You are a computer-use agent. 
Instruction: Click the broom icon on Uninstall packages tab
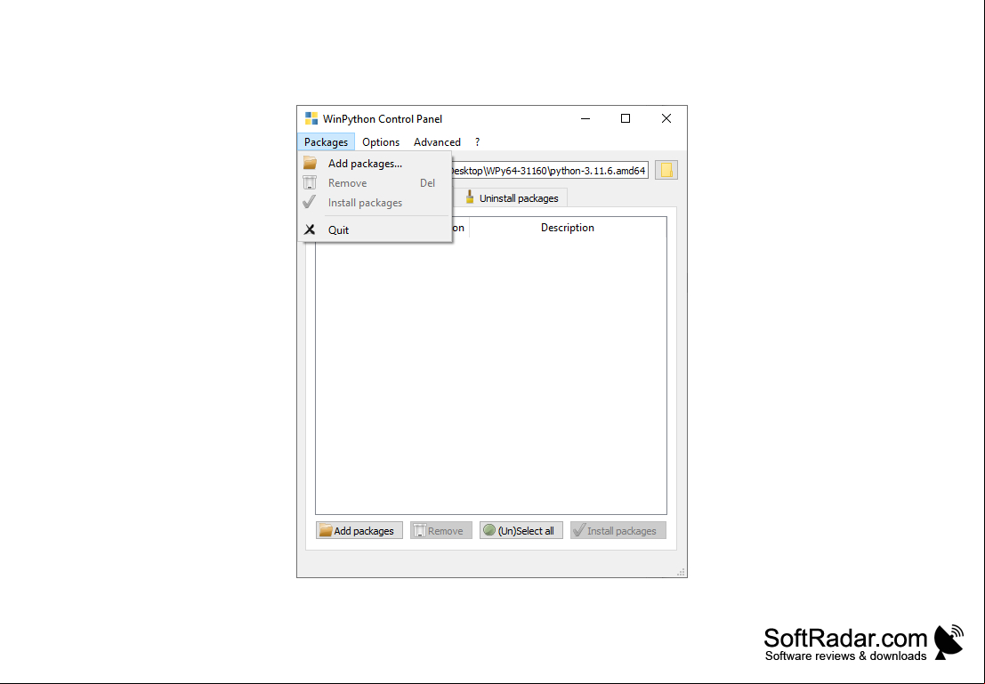470,197
